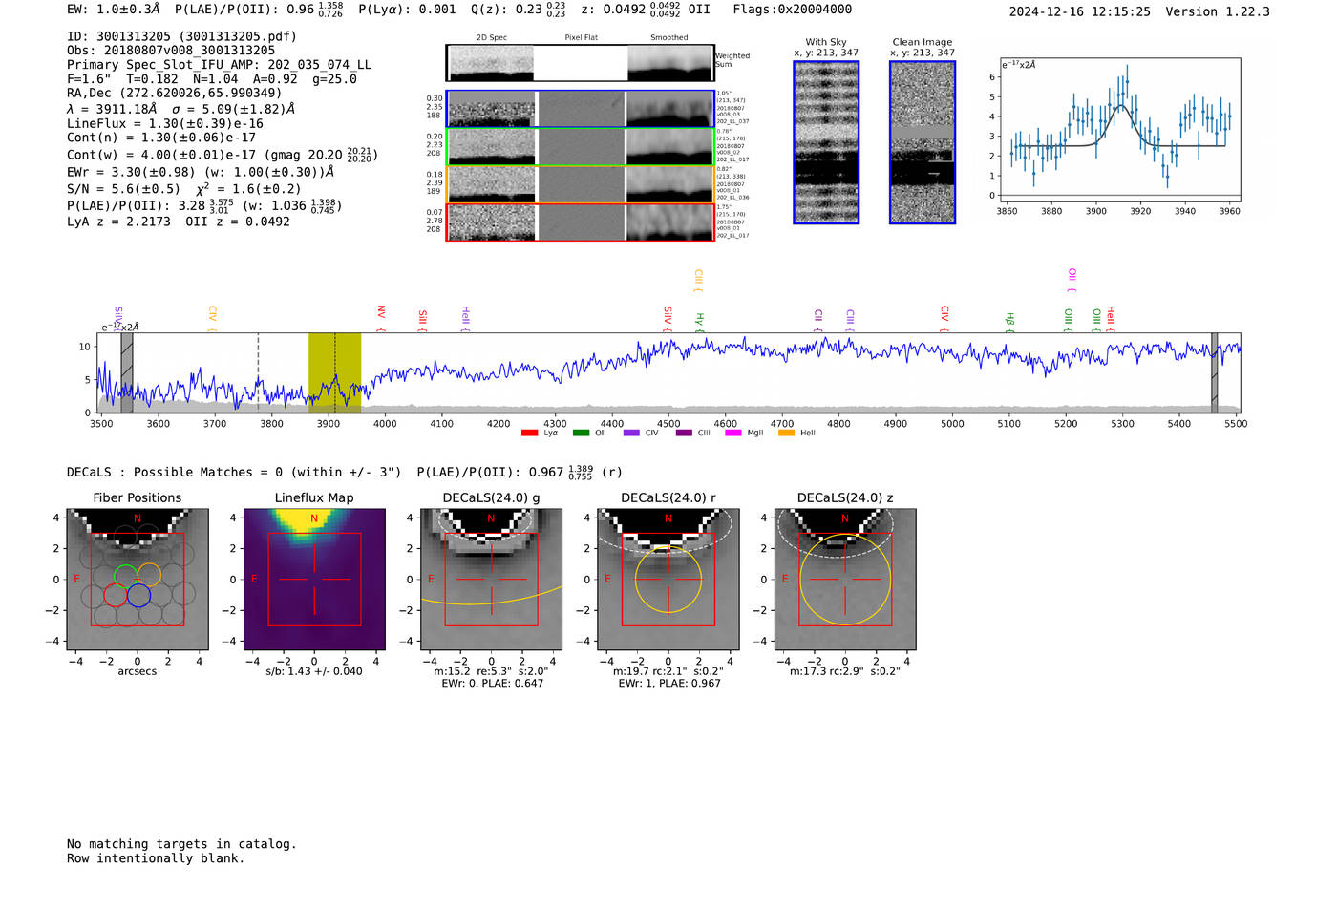Click the Primary Spec_Slot_IFU_AMP line
The width and height of the screenshot is (1337, 910).
(220, 65)
